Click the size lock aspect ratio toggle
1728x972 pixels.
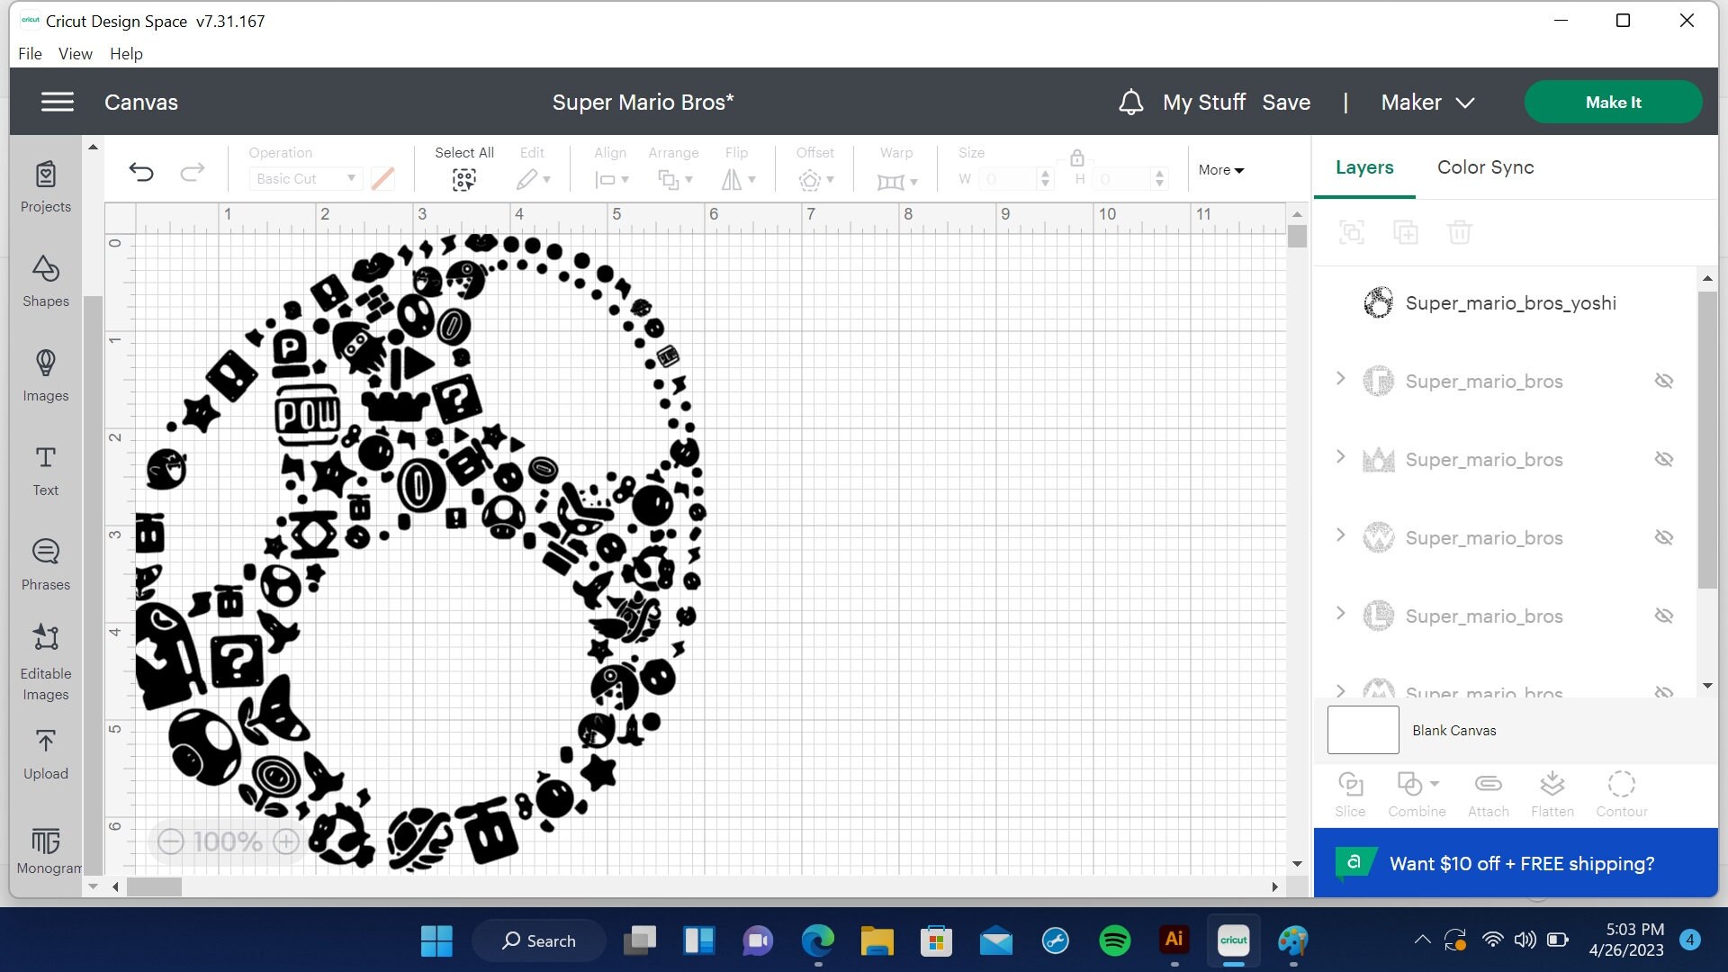tap(1077, 157)
